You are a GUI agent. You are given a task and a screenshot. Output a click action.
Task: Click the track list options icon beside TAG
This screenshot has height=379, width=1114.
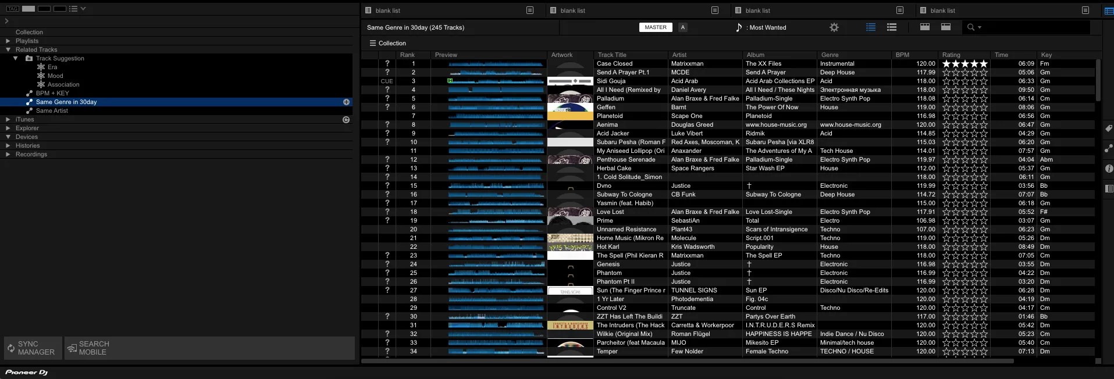pyautogui.click(x=73, y=9)
